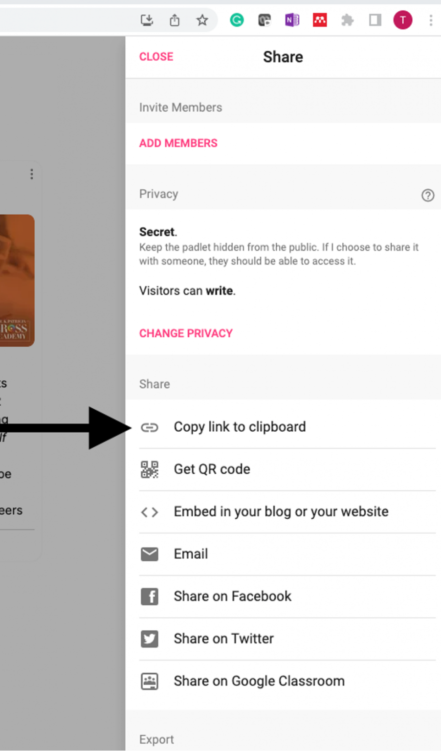441x751 pixels.
Task: Click the QR code icon
Action: point(150,469)
